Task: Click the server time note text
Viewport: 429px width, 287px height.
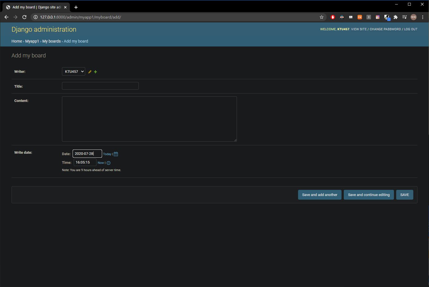Action: 91,170
